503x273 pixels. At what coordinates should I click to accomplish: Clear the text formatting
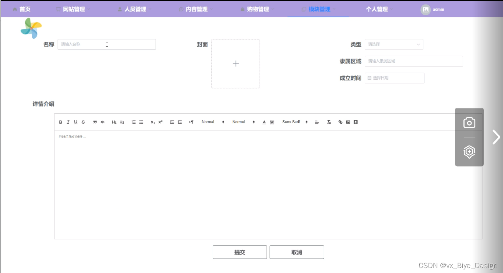(329, 122)
